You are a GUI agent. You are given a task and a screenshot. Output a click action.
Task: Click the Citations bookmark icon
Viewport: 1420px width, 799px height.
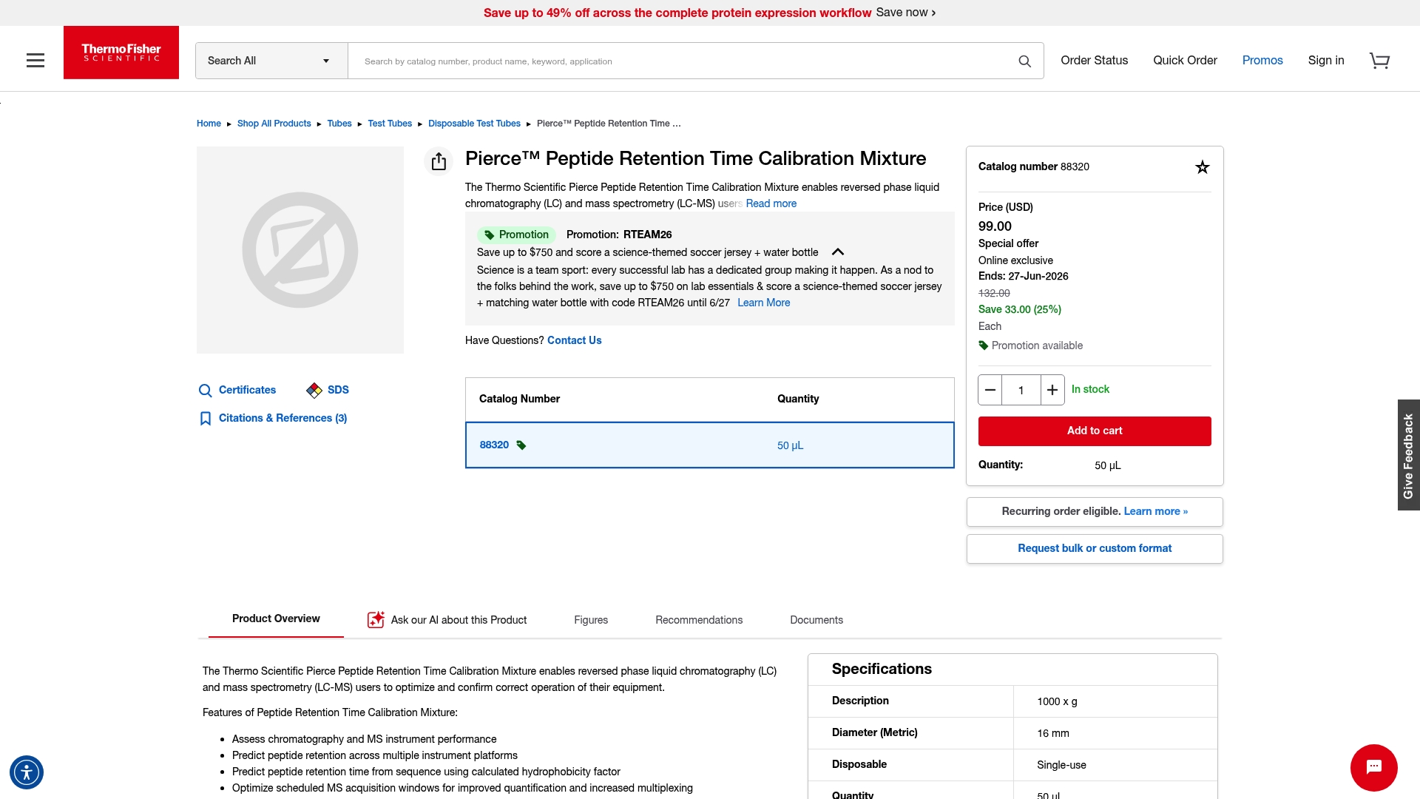pos(206,419)
